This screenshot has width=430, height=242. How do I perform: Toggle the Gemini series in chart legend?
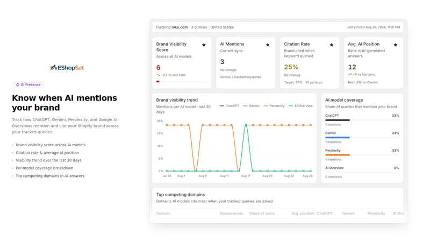251,105
